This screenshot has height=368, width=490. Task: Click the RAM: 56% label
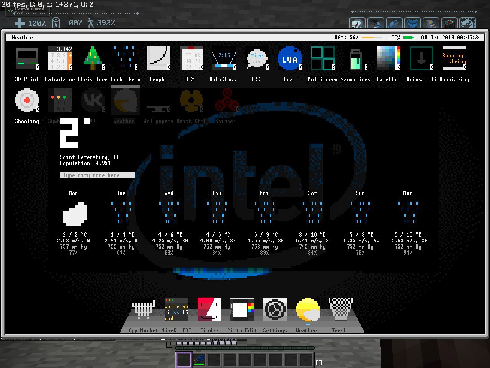pos(347,38)
